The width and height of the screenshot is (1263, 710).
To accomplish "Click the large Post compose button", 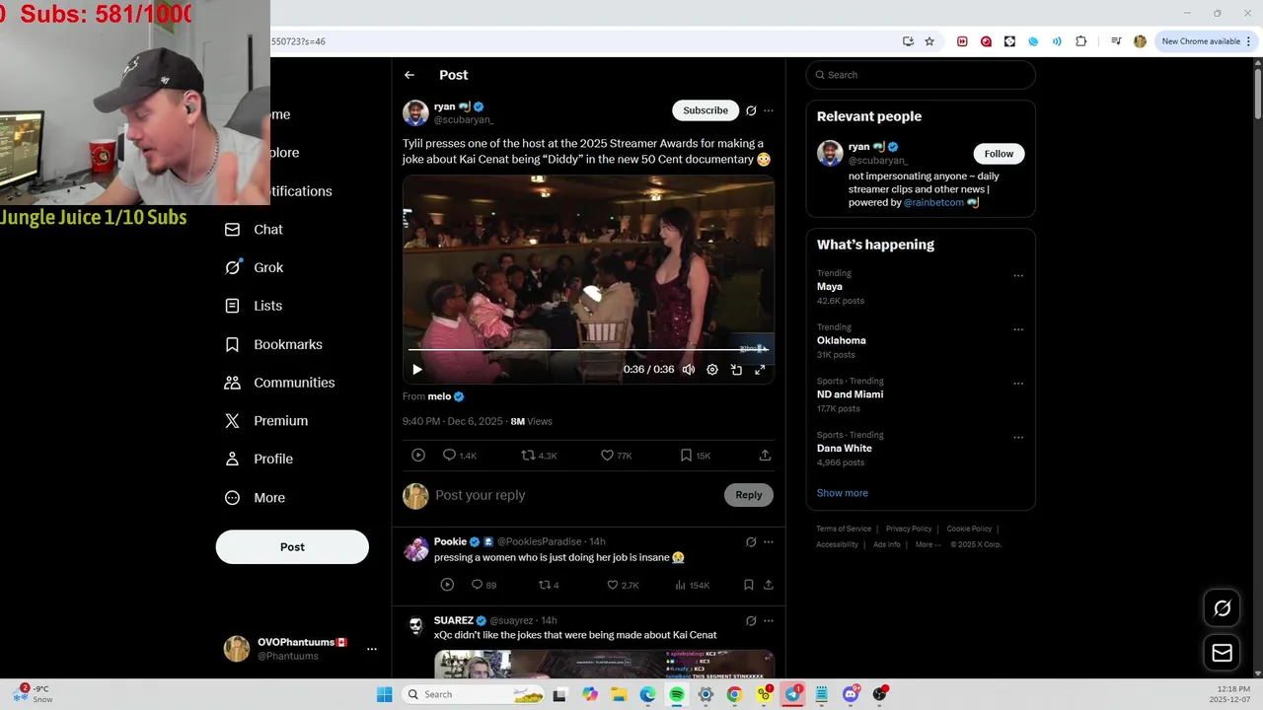I will pos(292,547).
